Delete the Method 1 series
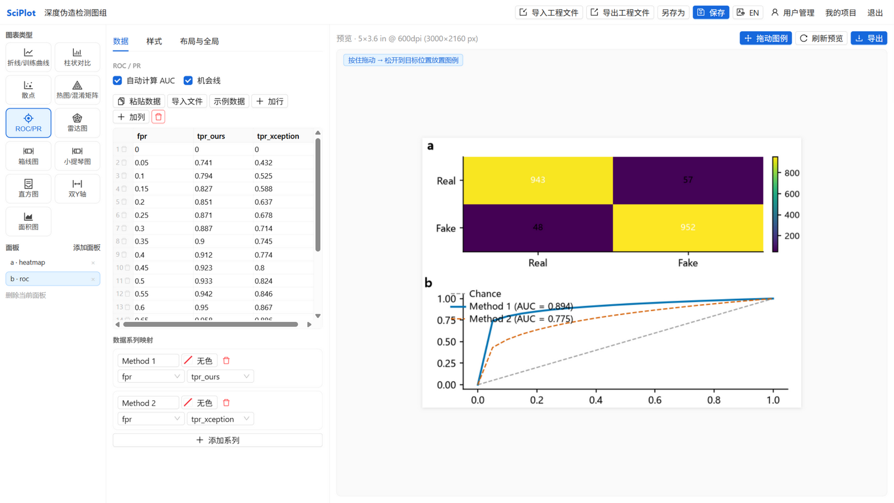 (226, 360)
